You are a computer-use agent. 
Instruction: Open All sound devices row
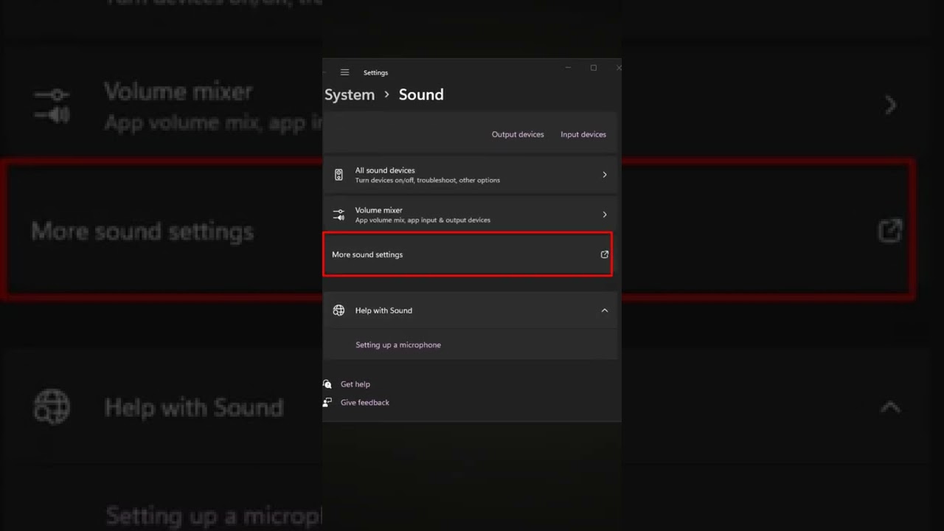pos(470,175)
